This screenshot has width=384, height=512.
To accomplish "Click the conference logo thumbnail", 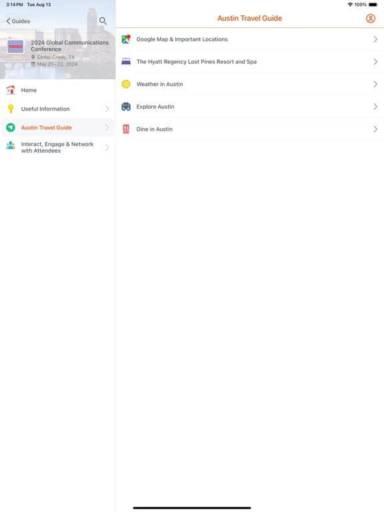I will (16, 47).
